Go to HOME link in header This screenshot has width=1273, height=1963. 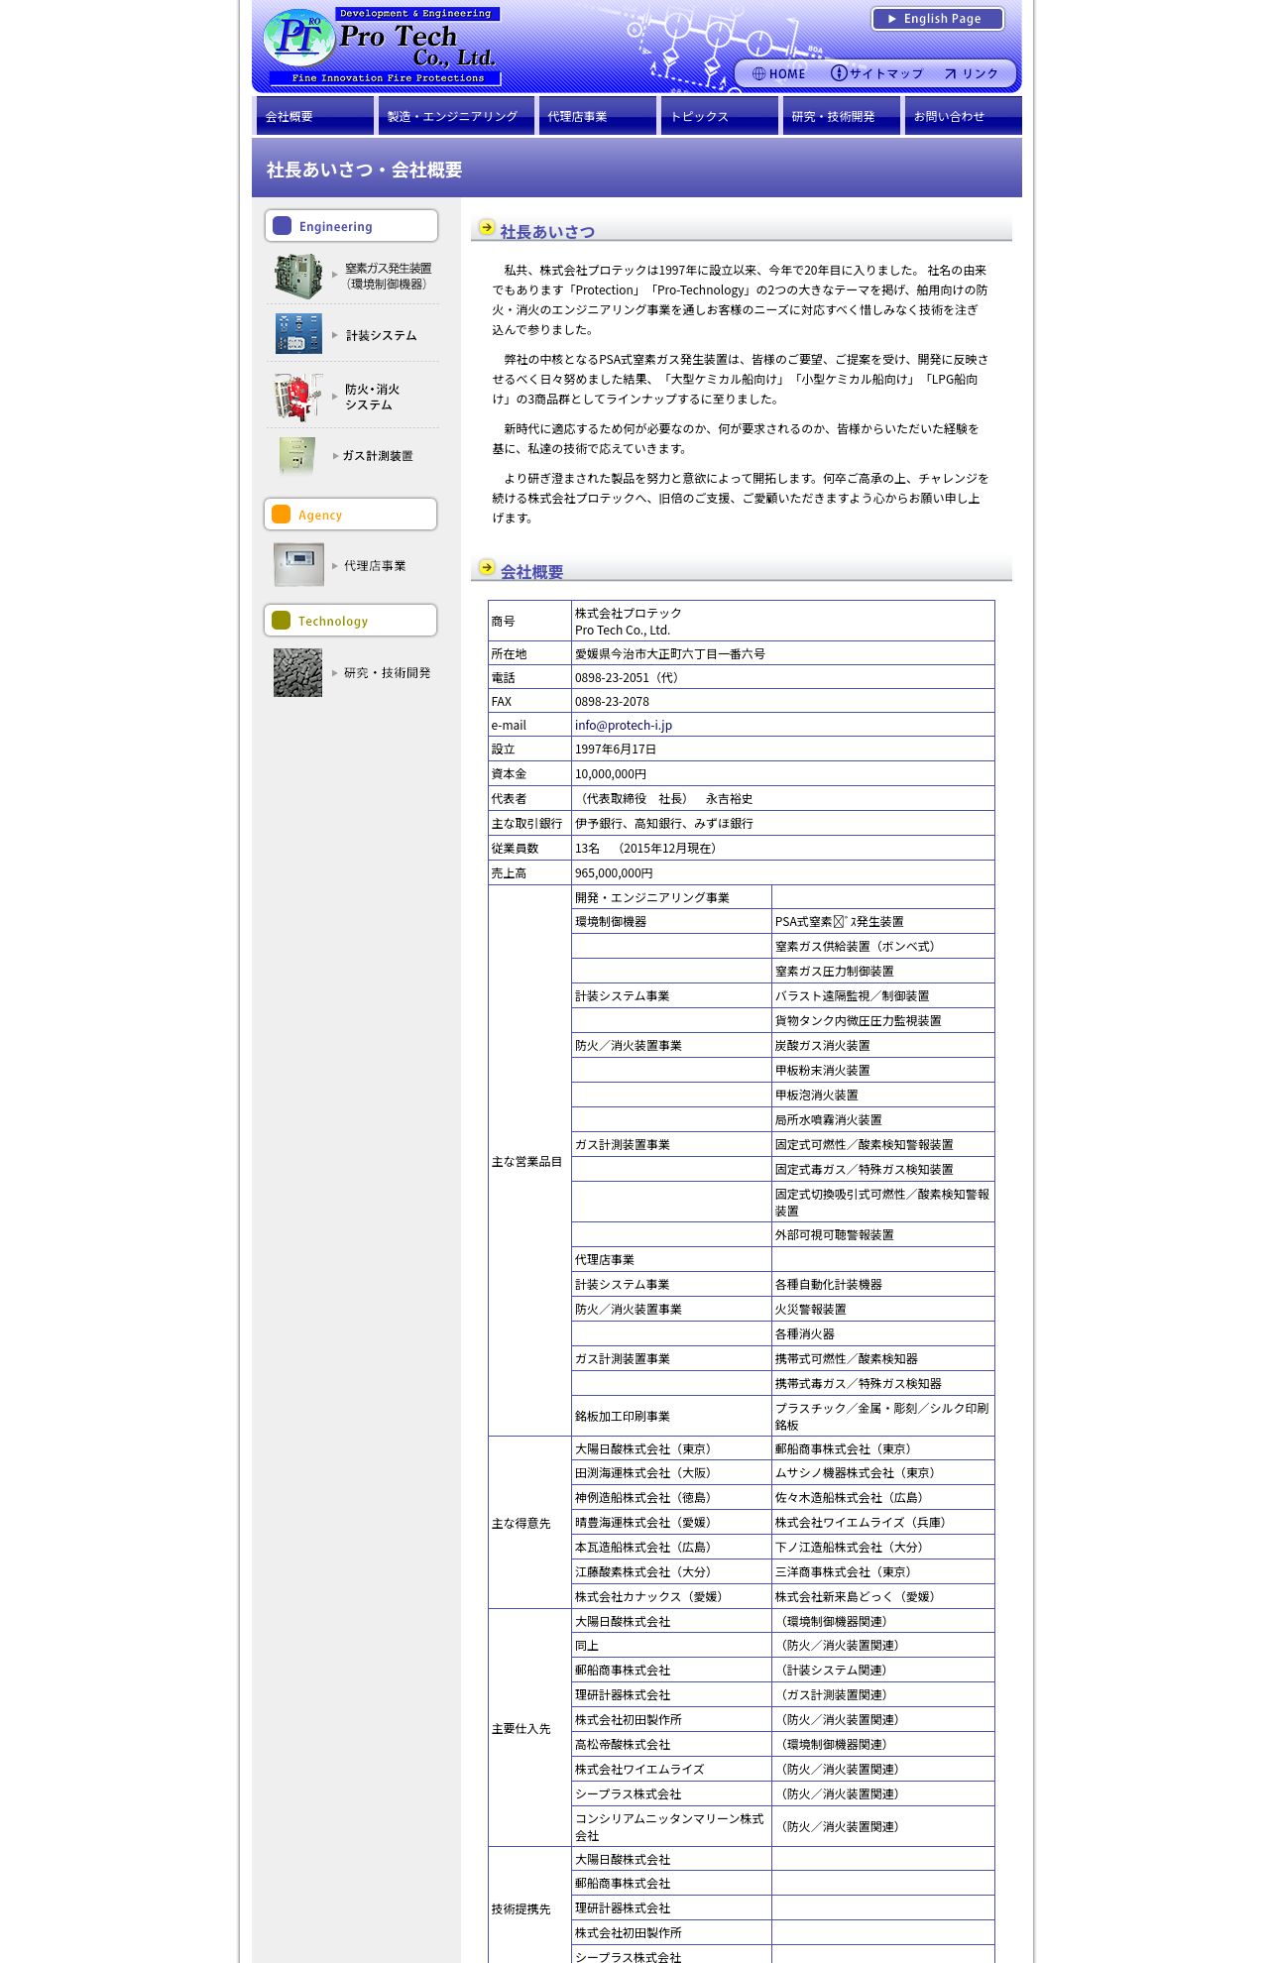(x=779, y=73)
